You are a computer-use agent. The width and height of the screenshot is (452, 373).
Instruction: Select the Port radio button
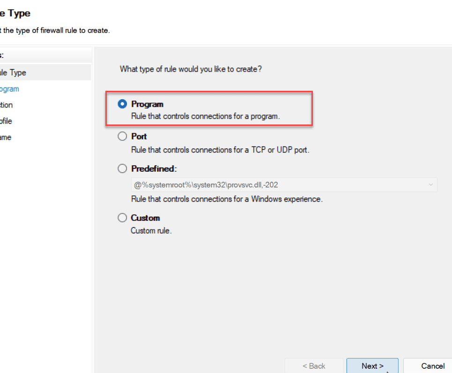tap(122, 137)
